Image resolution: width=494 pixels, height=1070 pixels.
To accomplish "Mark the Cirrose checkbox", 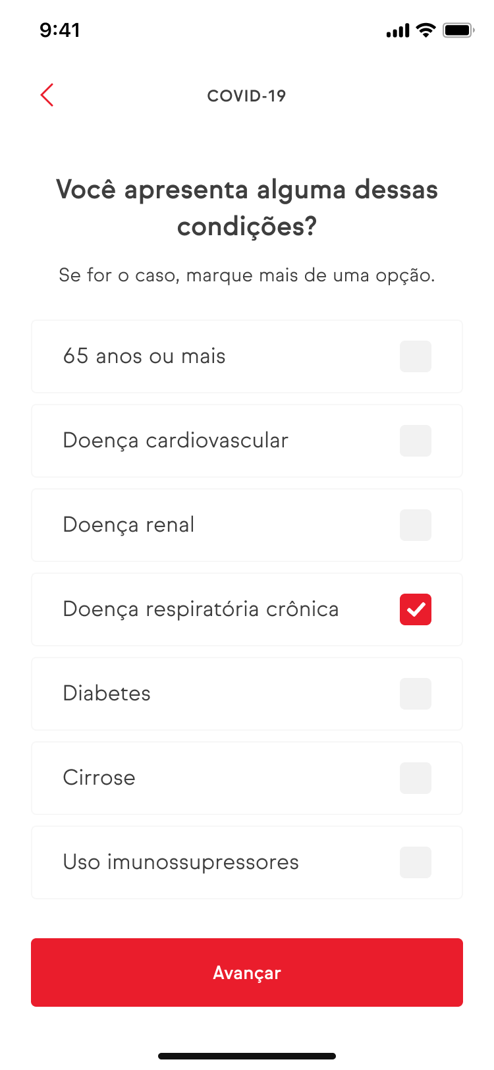I will pyautogui.click(x=416, y=778).
